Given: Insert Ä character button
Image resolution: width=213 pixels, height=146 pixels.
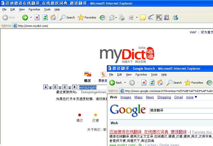Looking at the screenshot, I should tap(46, 87).
